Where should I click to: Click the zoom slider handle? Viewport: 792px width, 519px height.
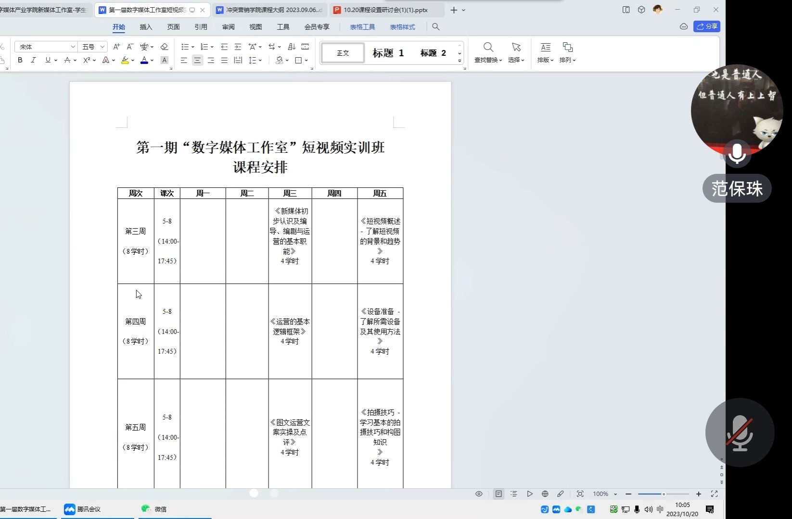(x=664, y=494)
